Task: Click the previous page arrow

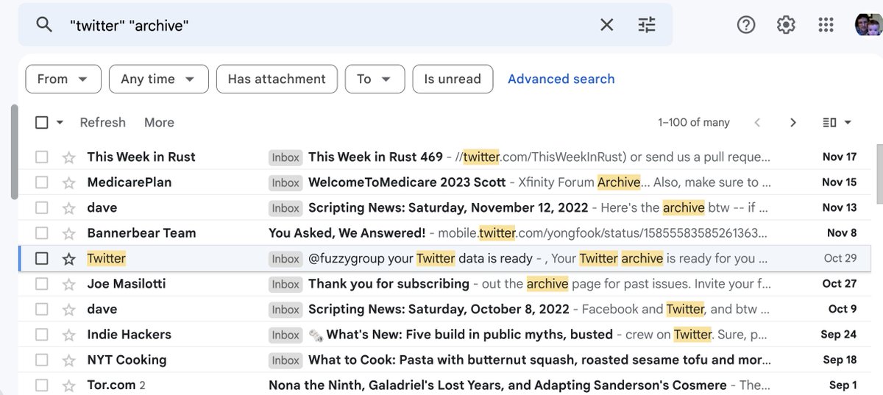Action: click(x=757, y=123)
